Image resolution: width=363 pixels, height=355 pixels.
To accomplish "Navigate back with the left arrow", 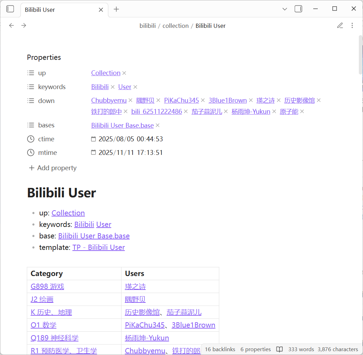I will click(x=11, y=25).
